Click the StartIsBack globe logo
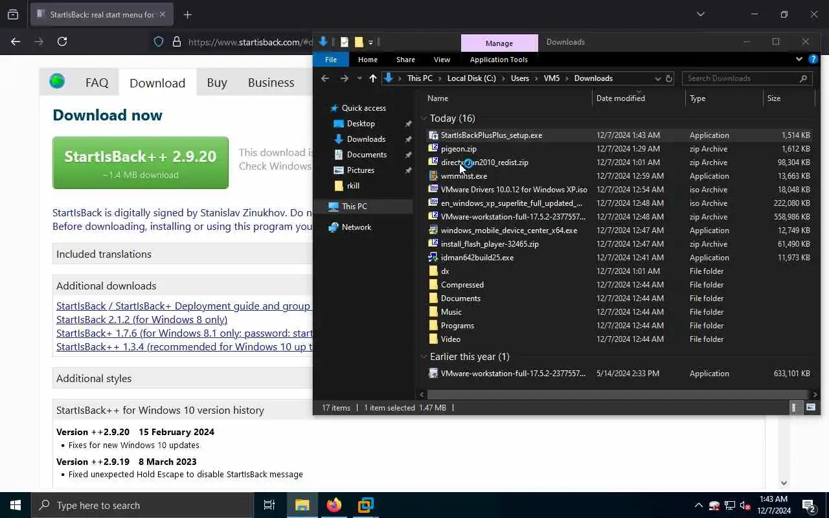 coord(57,82)
